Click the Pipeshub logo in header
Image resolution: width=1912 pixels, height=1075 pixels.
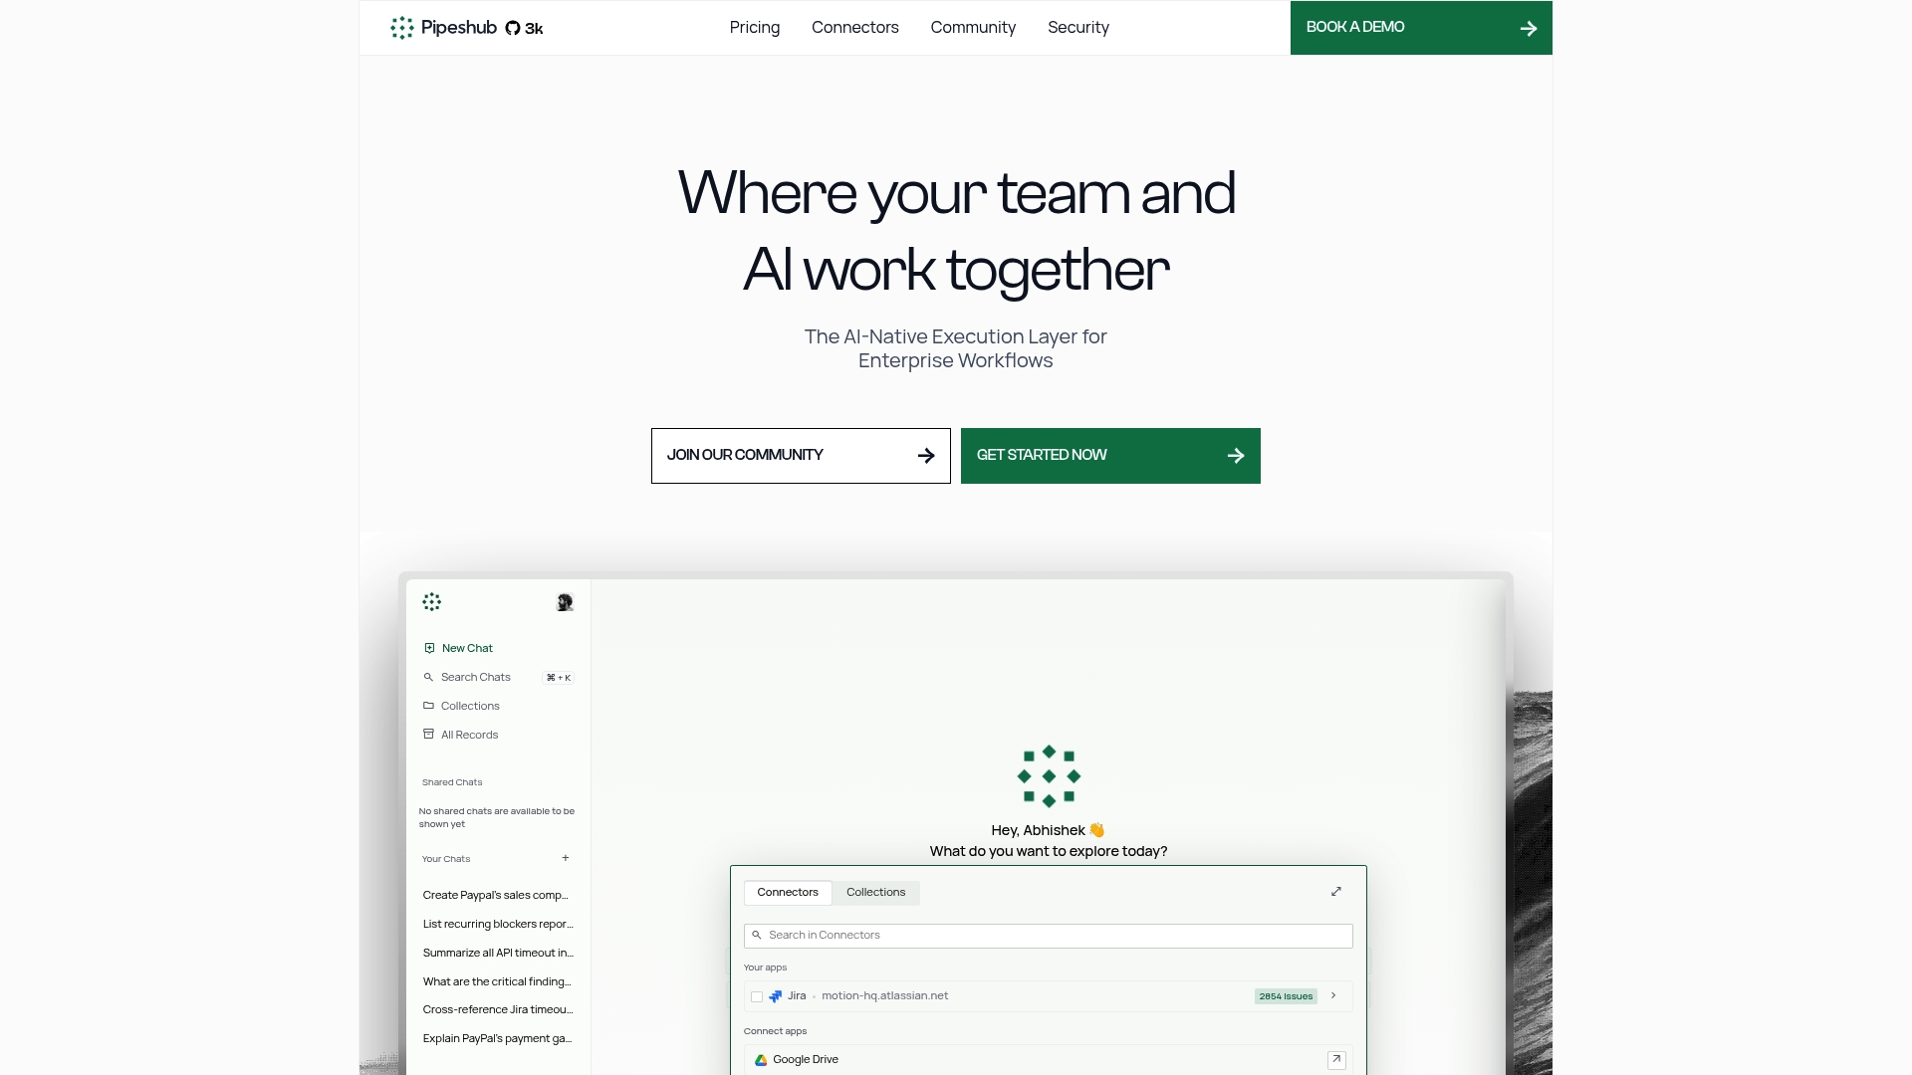click(443, 28)
